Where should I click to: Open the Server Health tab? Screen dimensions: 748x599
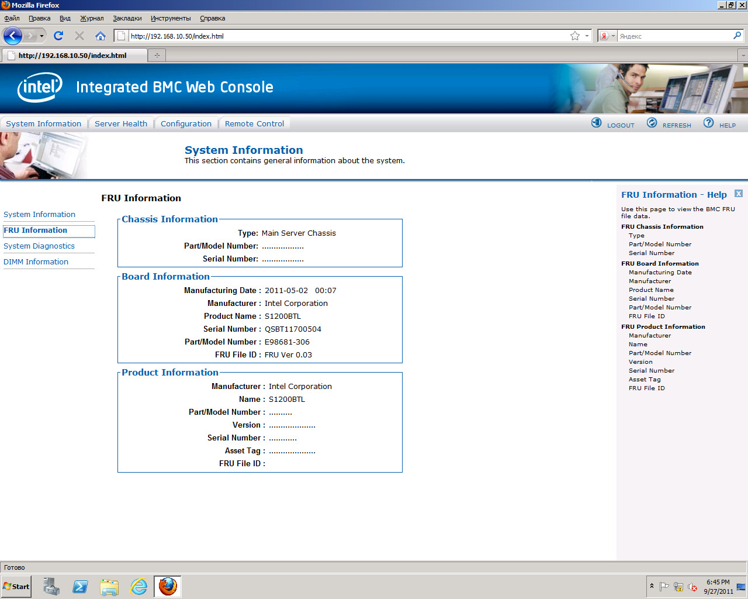pos(121,124)
